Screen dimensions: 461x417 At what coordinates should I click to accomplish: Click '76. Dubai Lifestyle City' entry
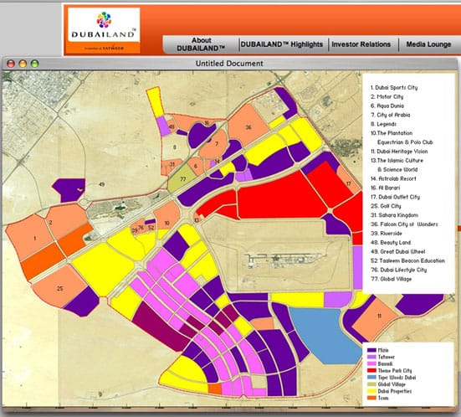[399, 270]
